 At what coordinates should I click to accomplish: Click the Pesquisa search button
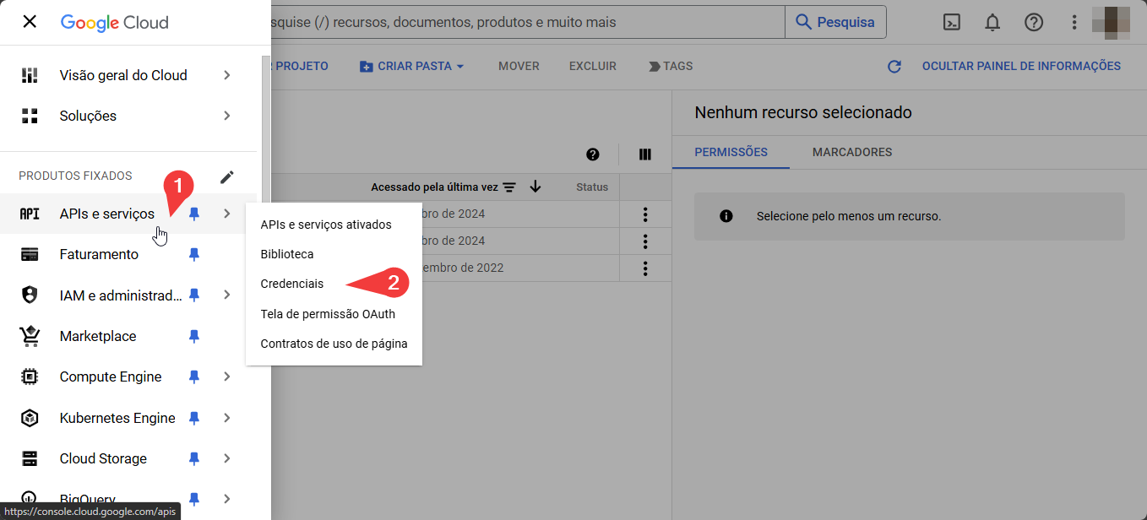click(x=835, y=23)
